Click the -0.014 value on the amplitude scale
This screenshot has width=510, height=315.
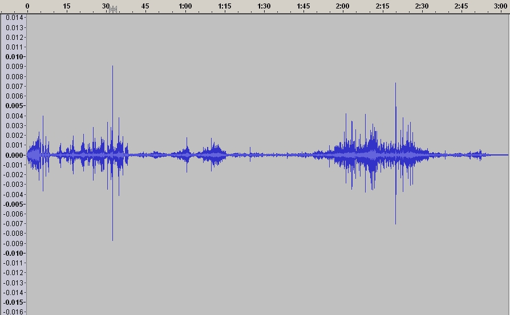tap(13, 293)
